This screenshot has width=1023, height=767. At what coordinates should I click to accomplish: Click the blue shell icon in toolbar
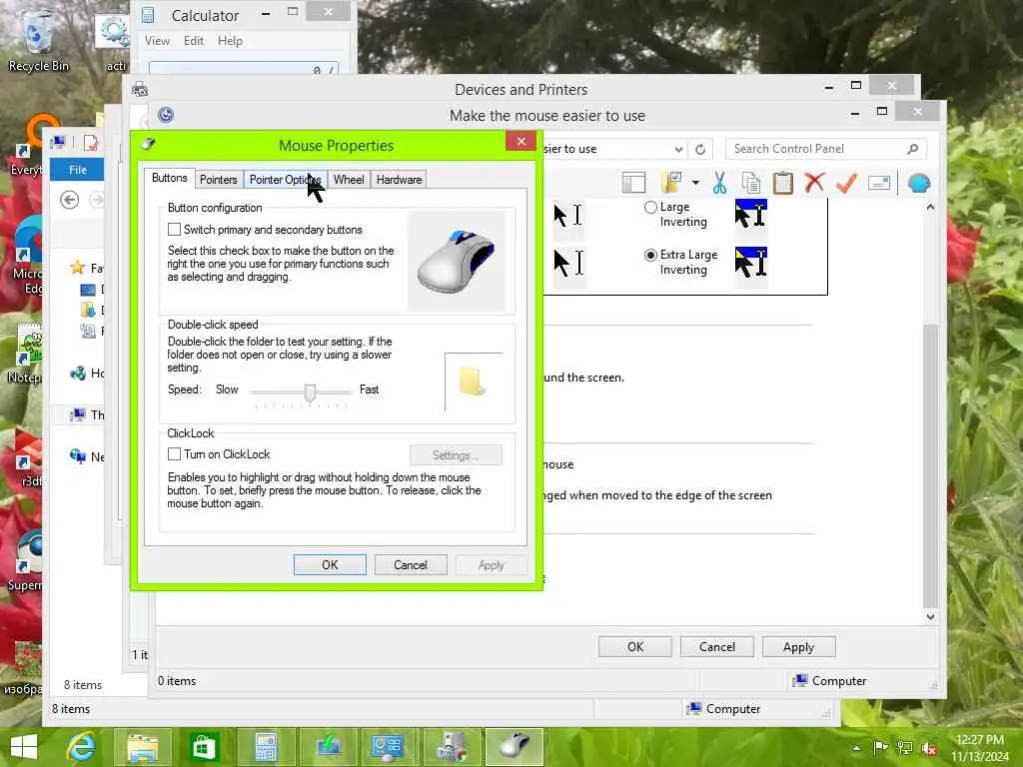click(x=919, y=184)
